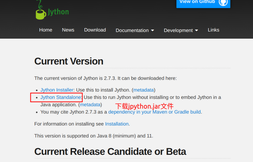Open metadata link for Jython Standalone
This screenshot has width=253, height=162.
(90, 105)
